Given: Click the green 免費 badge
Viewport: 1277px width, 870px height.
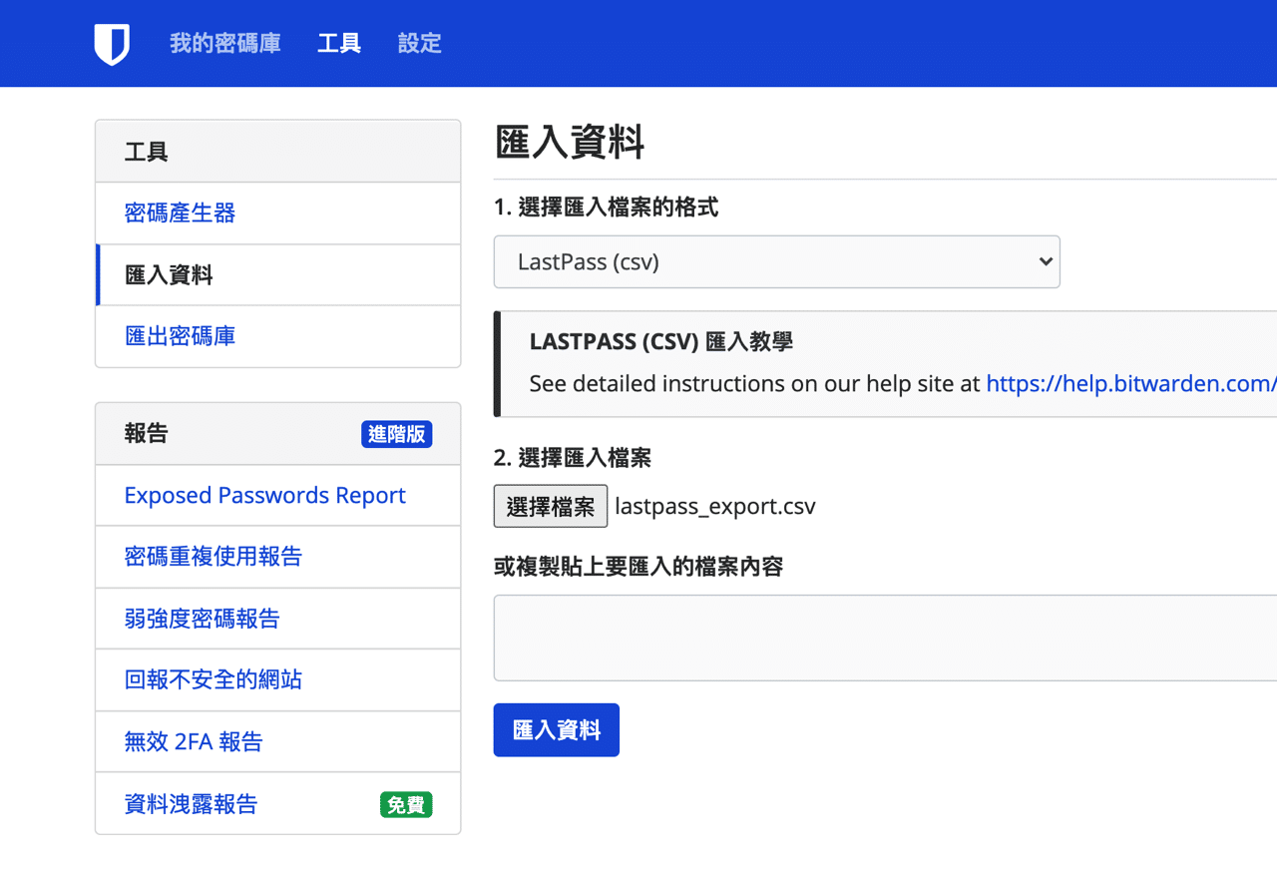Looking at the screenshot, I should click(x=406, y=804).
